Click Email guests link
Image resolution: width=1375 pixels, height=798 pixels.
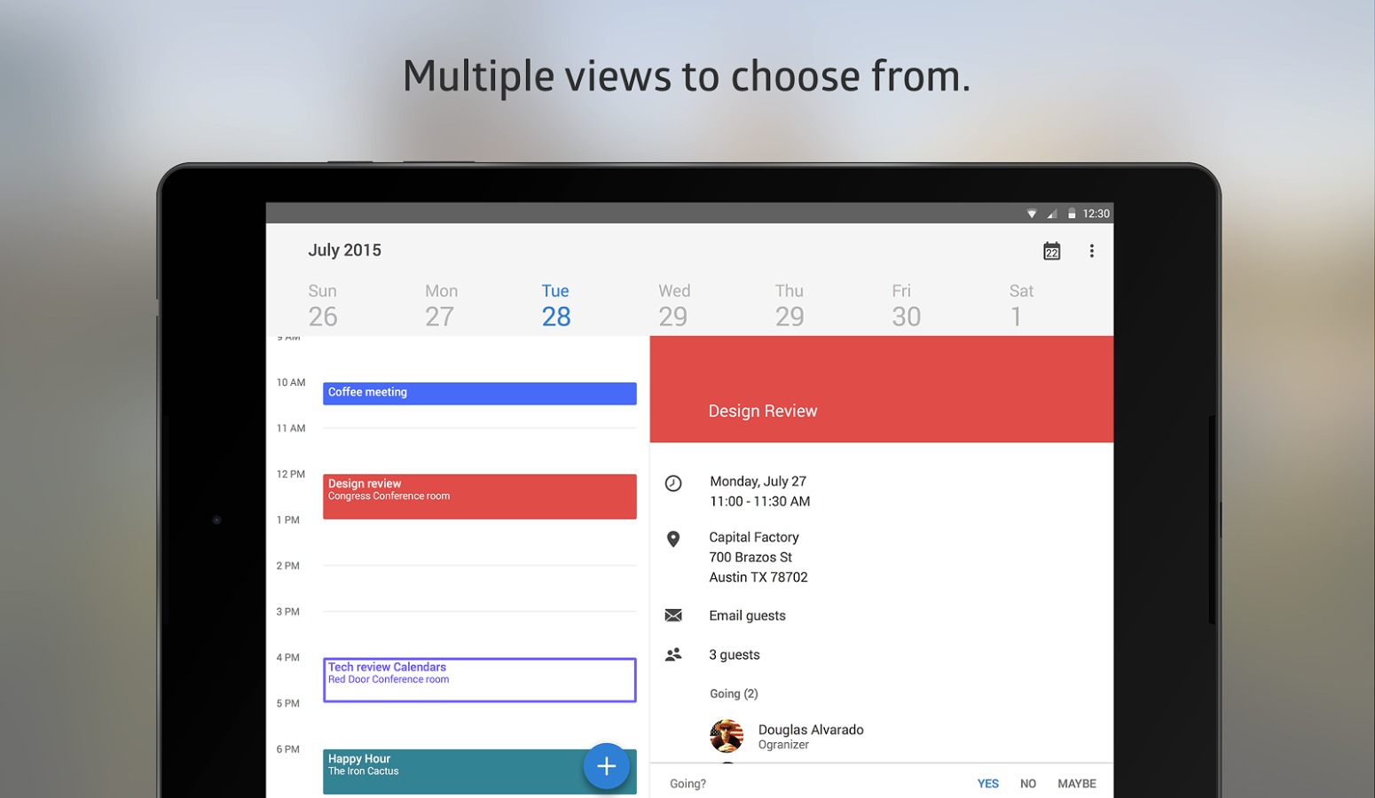[x=747, y=615]
